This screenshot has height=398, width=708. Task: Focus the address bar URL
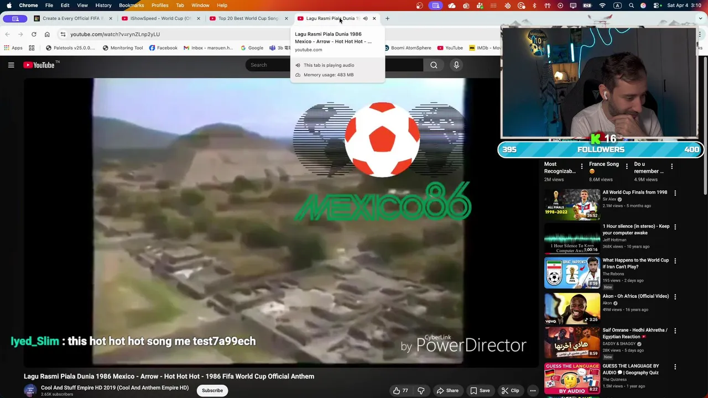115,34
